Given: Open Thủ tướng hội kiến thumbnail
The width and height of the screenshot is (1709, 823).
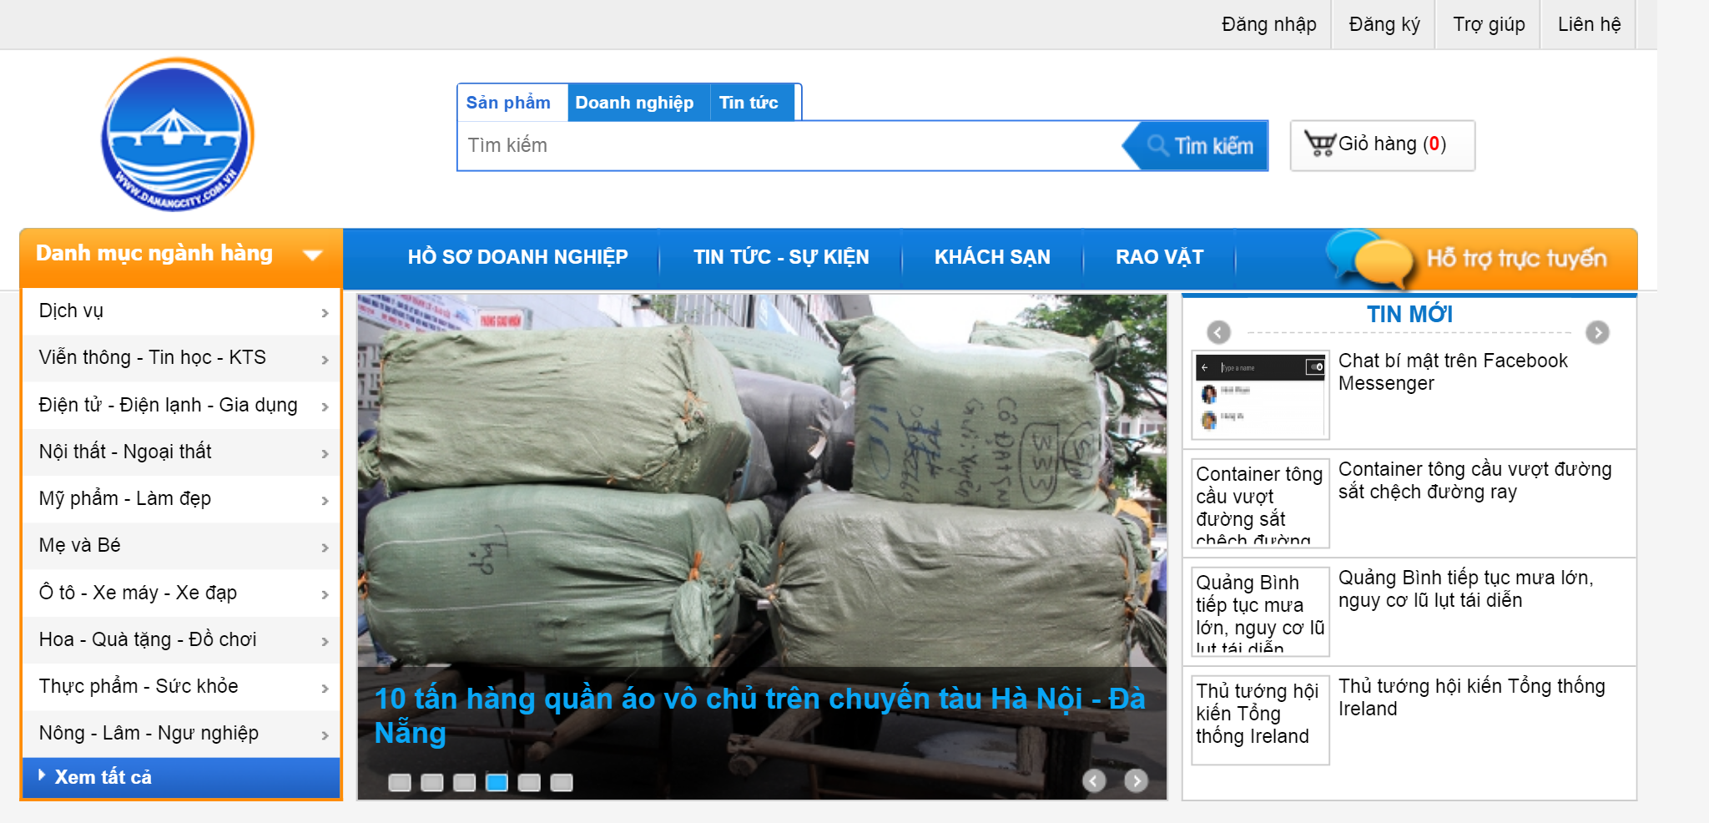Looking at the screenshot, I should point(1260,720).
